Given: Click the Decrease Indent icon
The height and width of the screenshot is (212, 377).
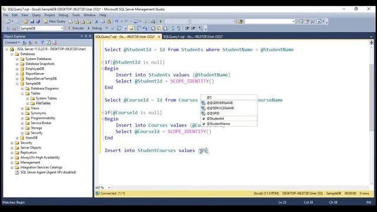Looking at the screenshot, I should point(187,28).
